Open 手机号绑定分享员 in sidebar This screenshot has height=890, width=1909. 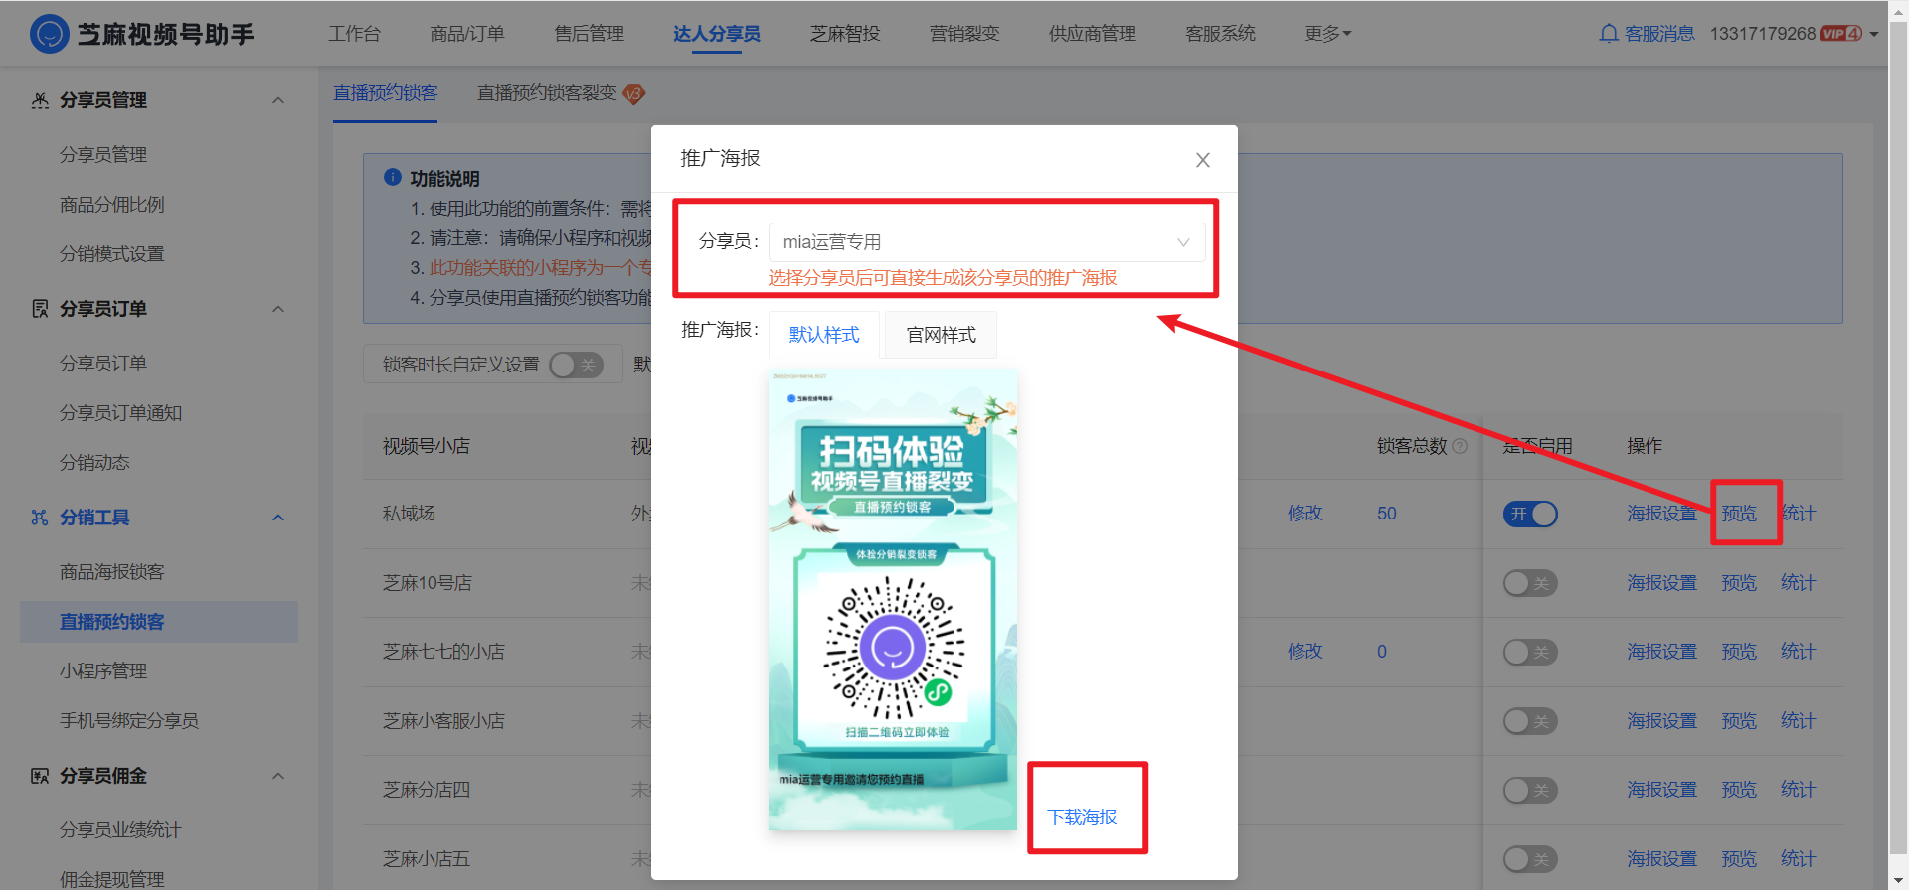129,721
